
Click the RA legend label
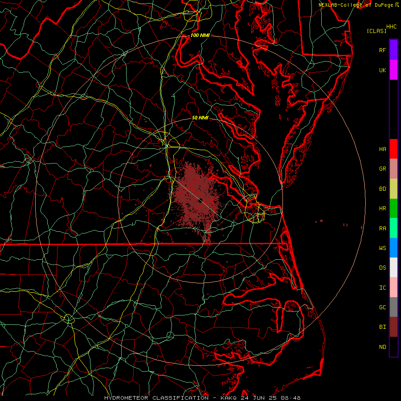tap(382, 229)
